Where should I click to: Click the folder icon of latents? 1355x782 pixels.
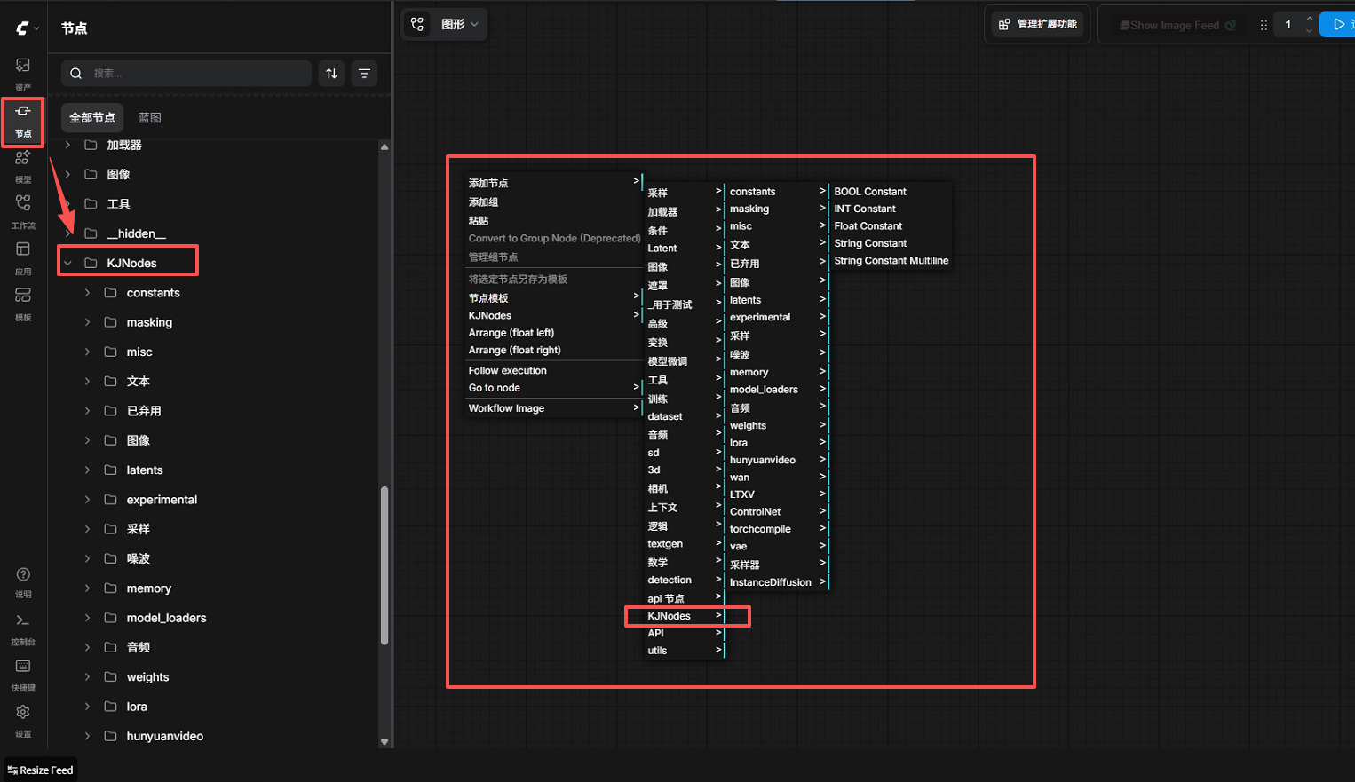111,470
